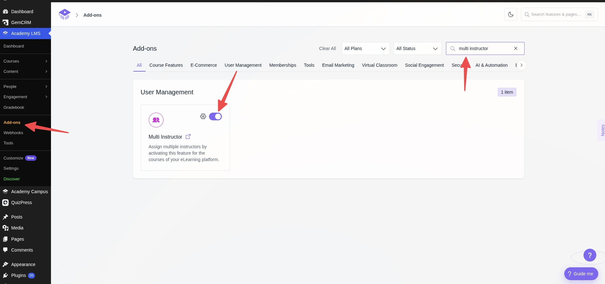Viewport: 605px width, 284px height.
Task: Select the Email Marketing tab
Action: 338,65
